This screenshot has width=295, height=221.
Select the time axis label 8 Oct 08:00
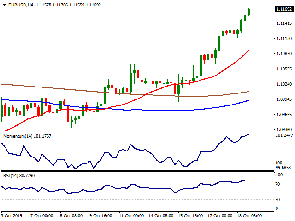coord(71,216)
